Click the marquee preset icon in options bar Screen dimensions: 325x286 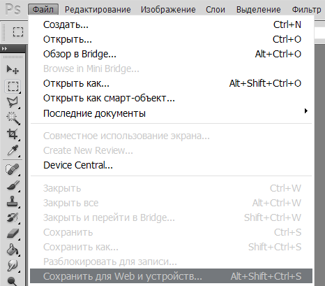(x=18, y=32)
